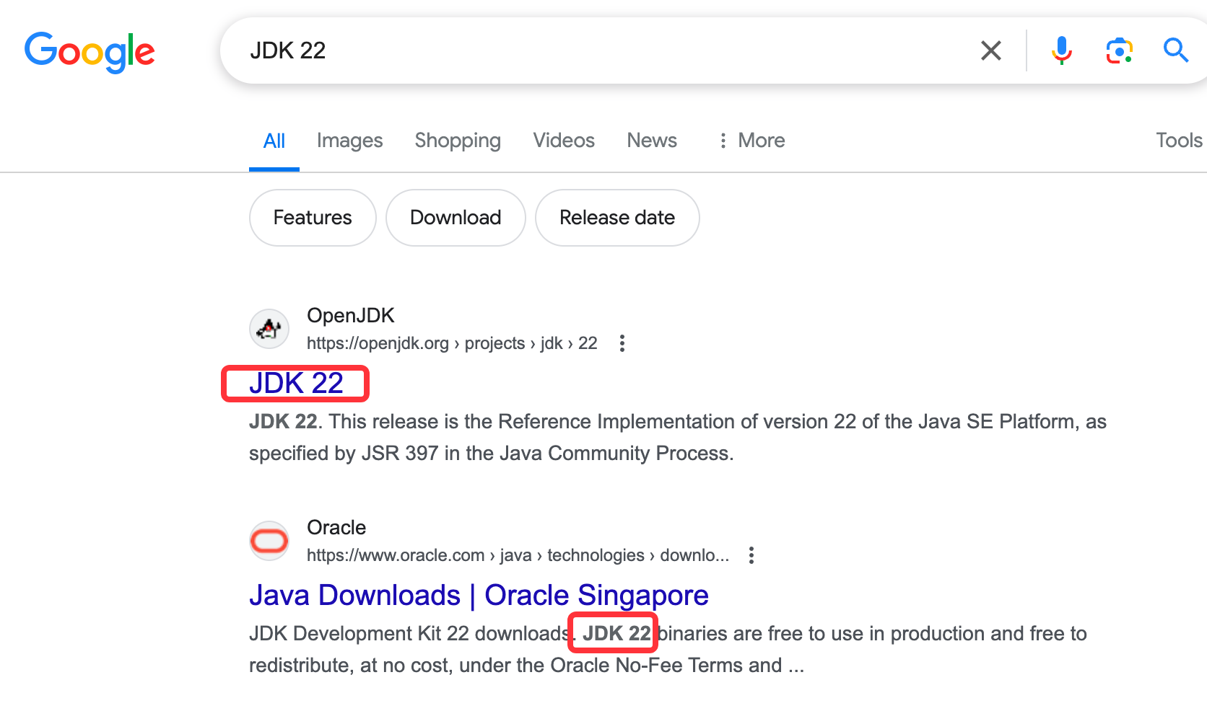Switch to the Images tab
The width and height of the screenshot is (1207, 711).
point(349,141)
